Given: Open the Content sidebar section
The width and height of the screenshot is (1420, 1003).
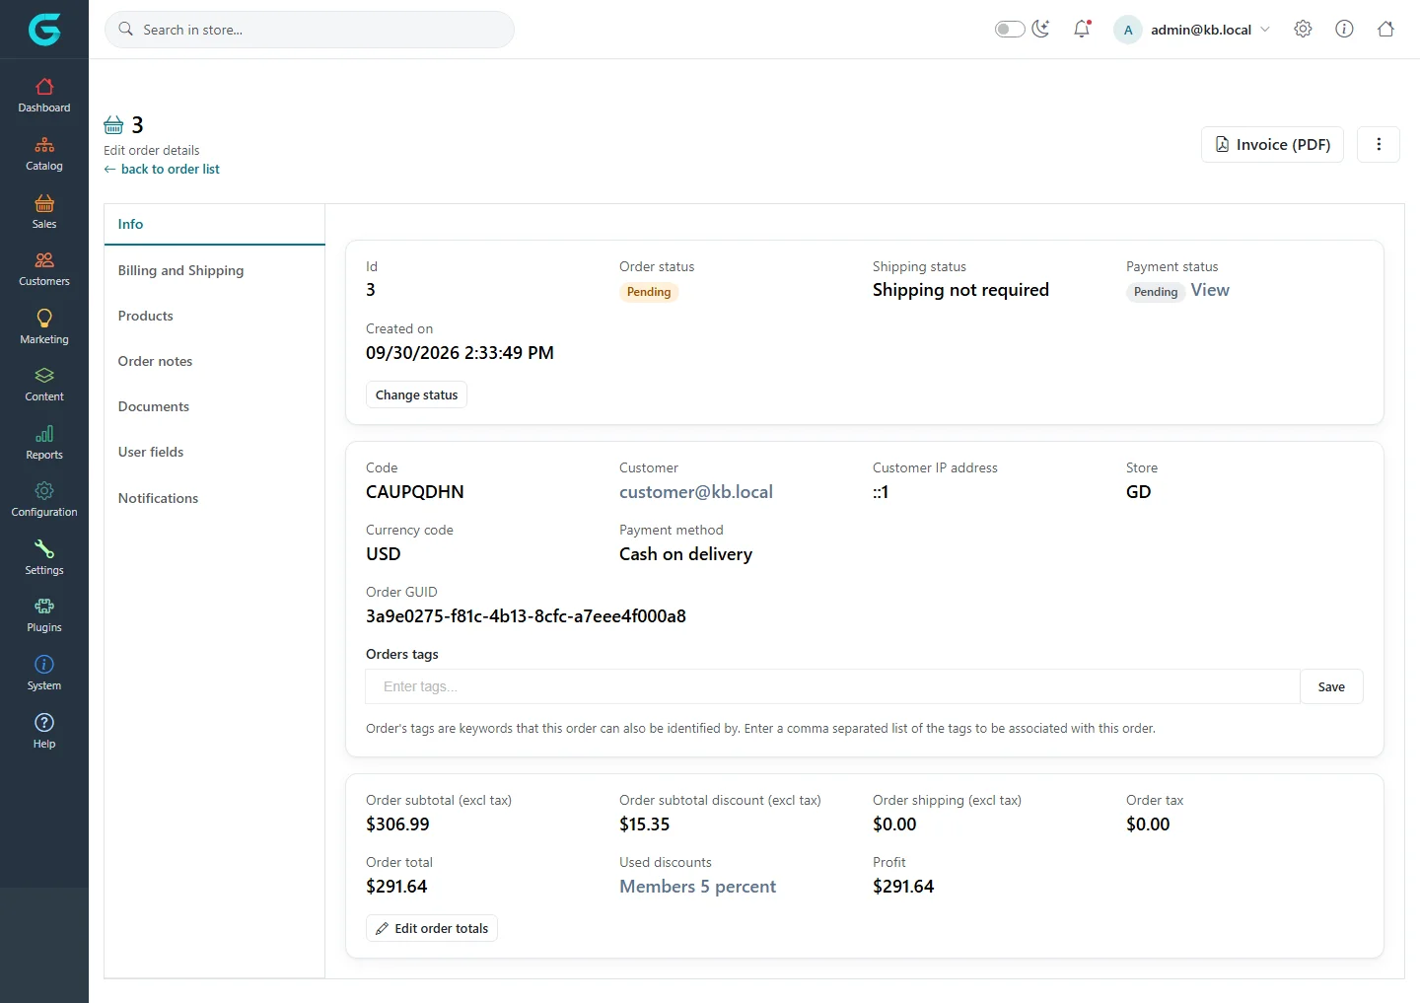Looking at the screenshot, I should tap(44, 385).
